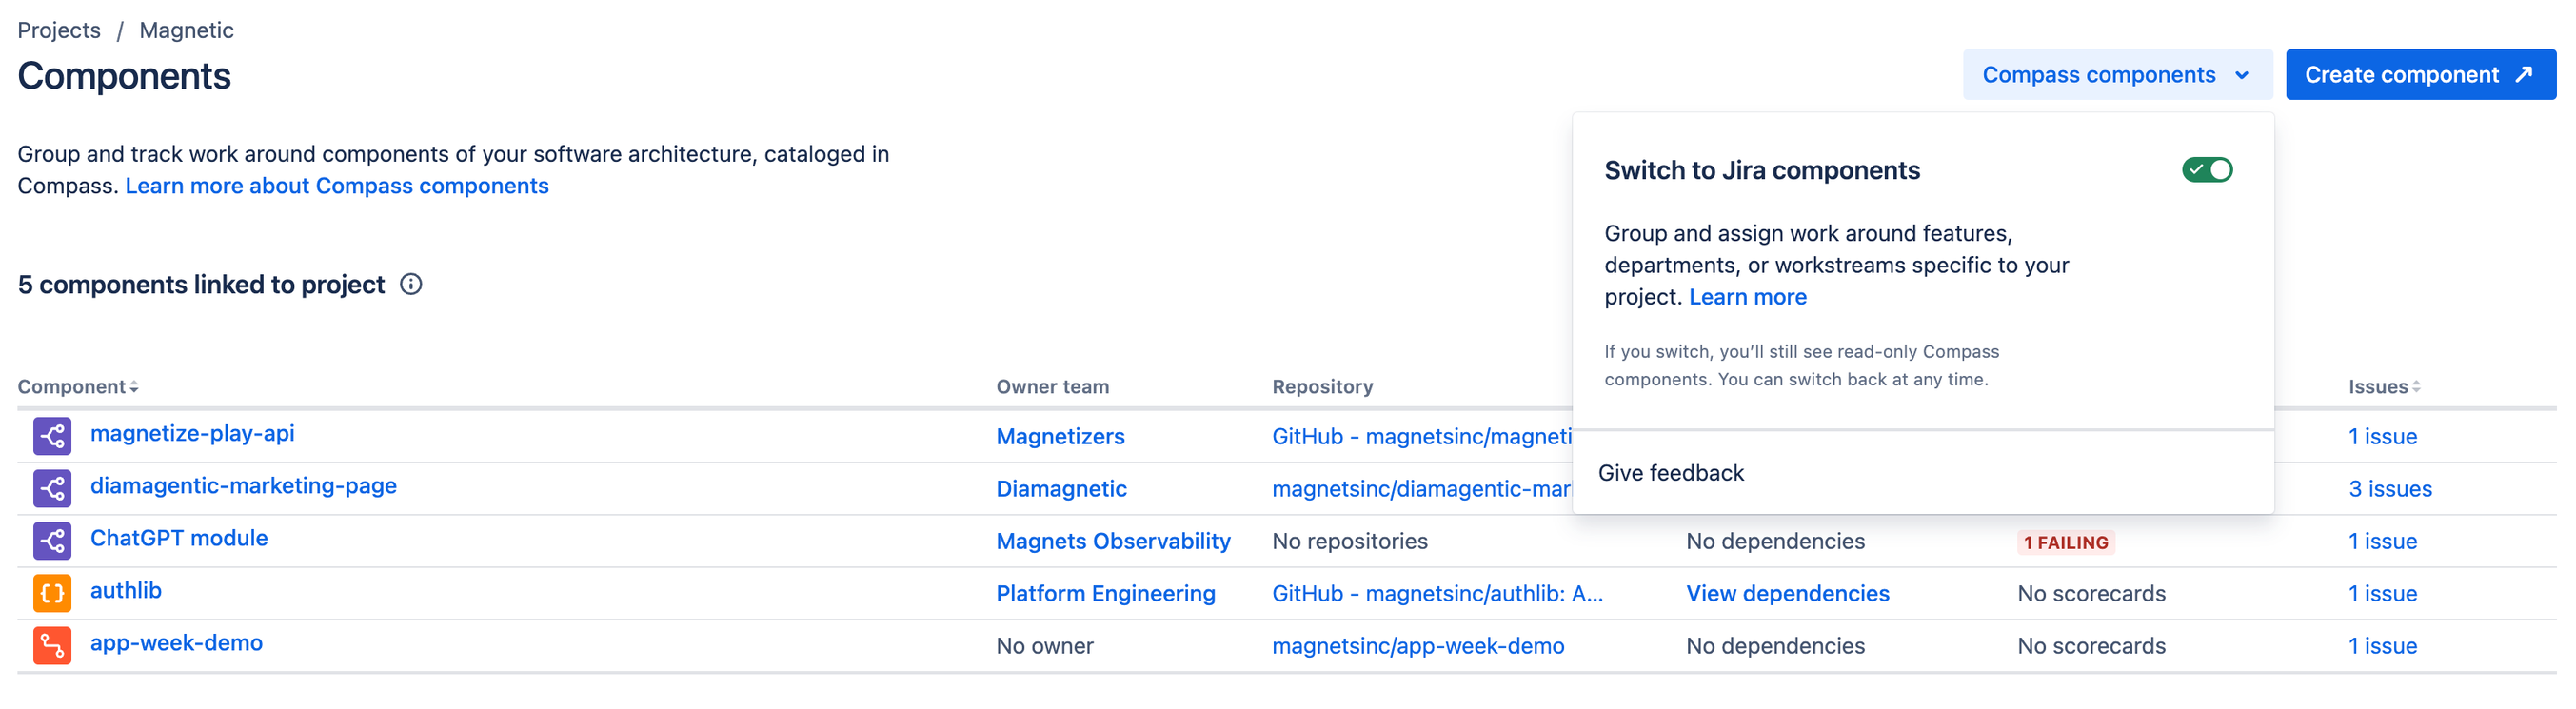Click the diamagentic-marketing-page component icon
The height and width of the screenshot is (709, 2576).
point(52,488)
